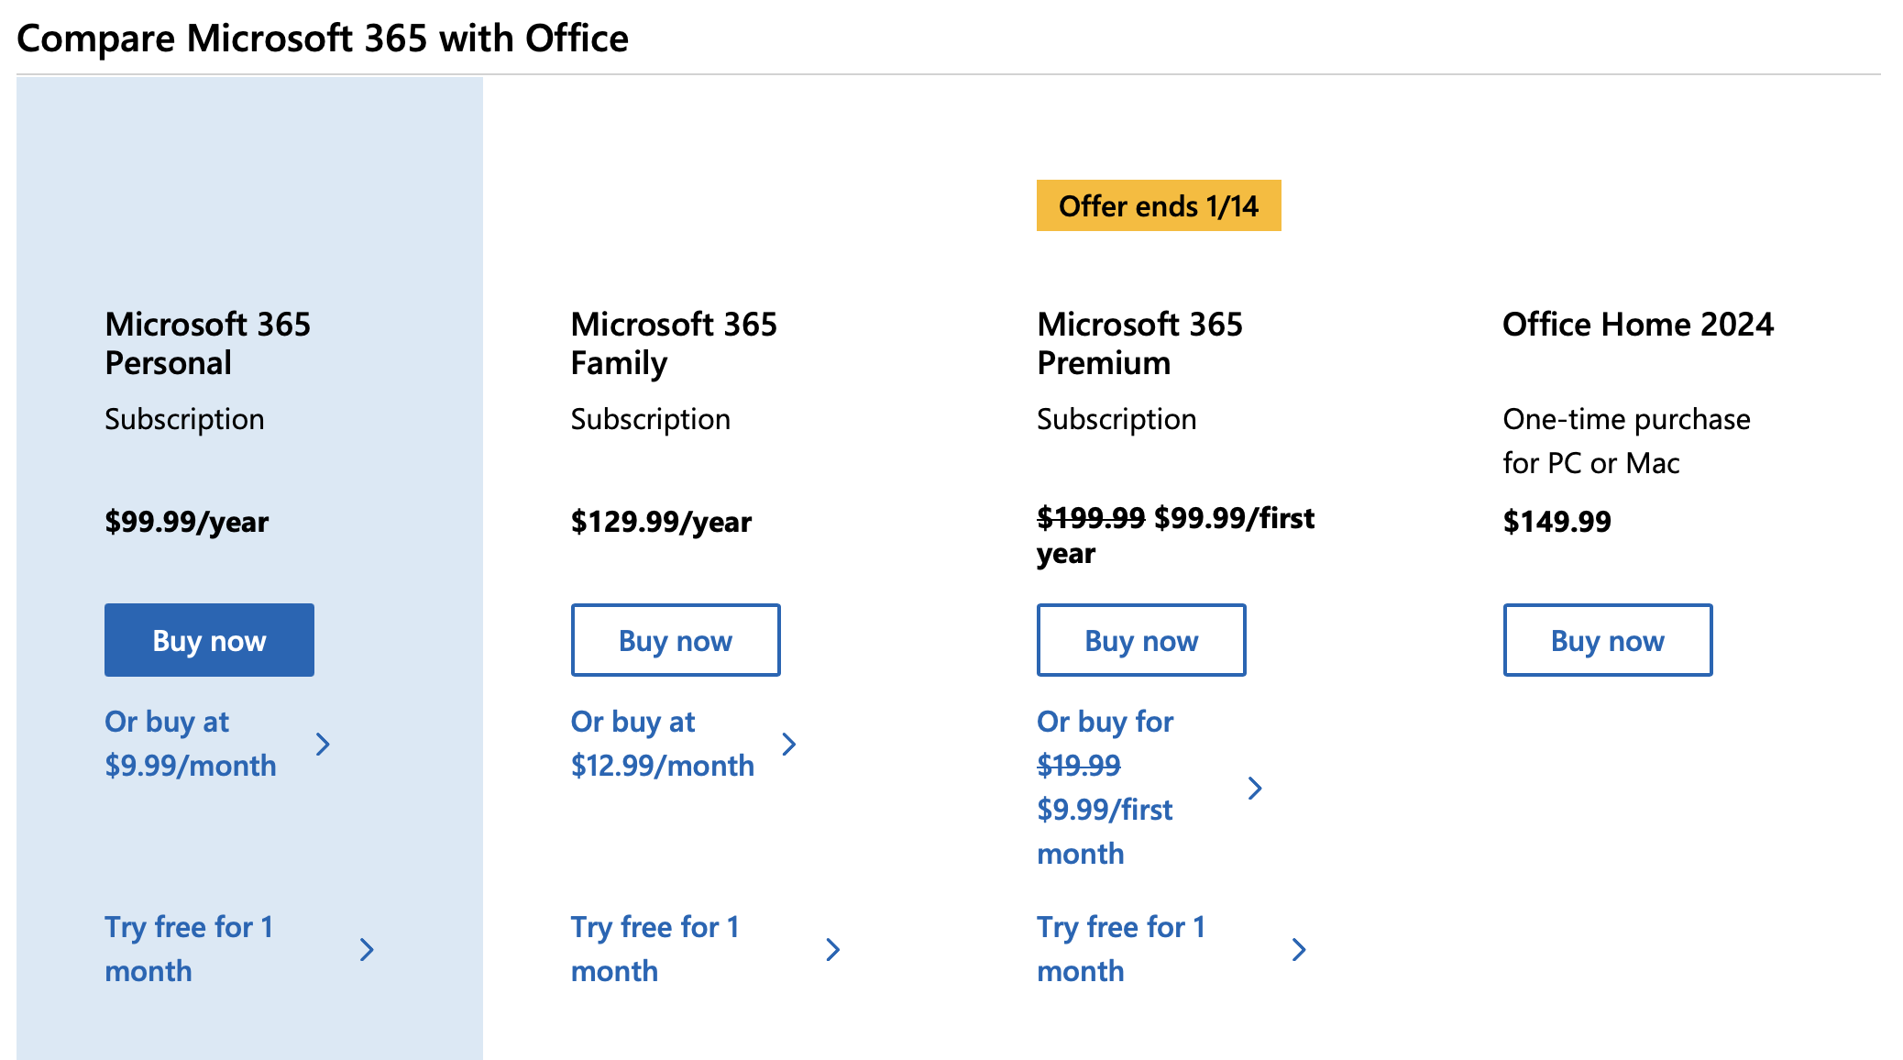The width and height of the screenshot is (1903, 1060).
Task: Open Personal $9.99/month purchase link
Action: point(191,744)
